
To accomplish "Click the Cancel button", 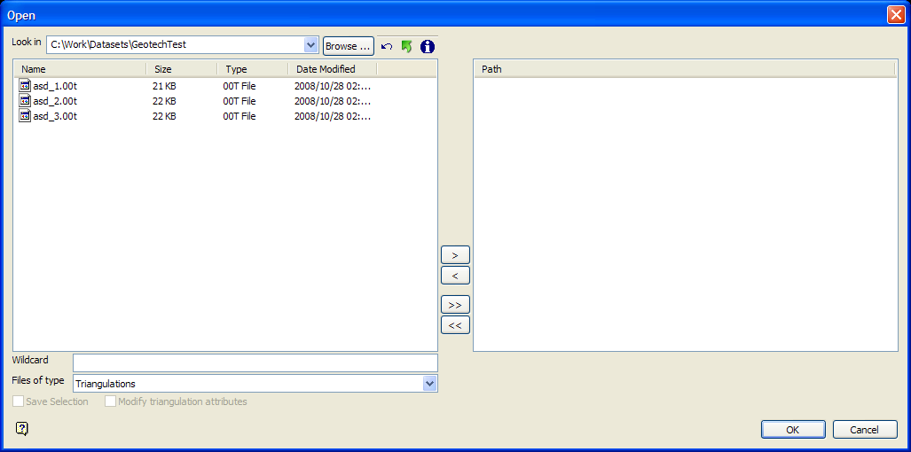I will (x=865, y=429).
